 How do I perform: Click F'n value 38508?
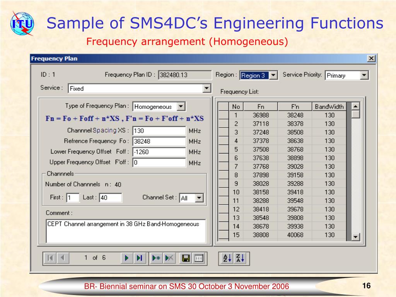pos(295,132)
